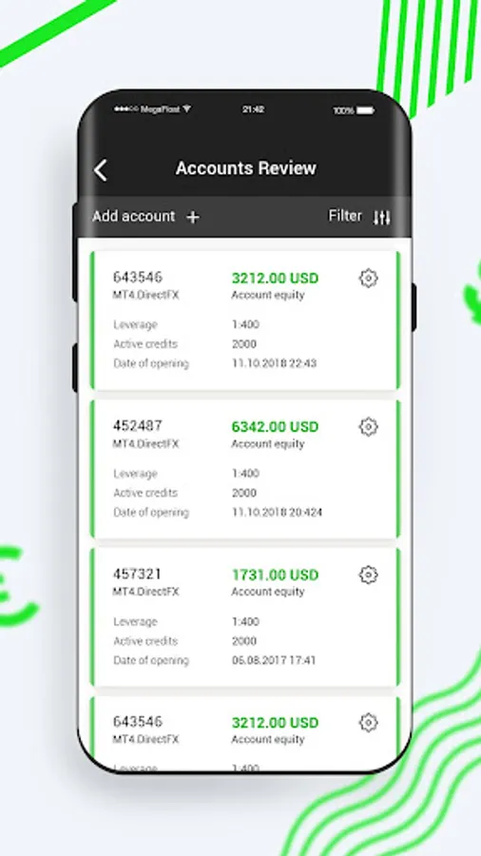Image resolution: width=481 pixels, height=856 pixels.
Task: Select the 6342.00 USD equity amount
Action: point(275,426)
